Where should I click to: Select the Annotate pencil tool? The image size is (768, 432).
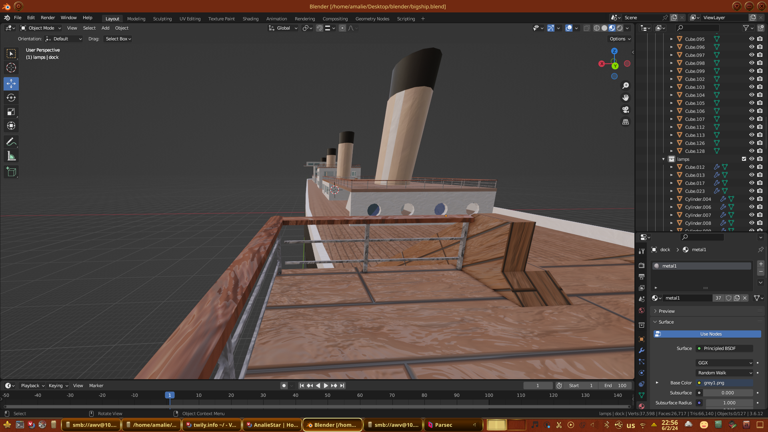[11, 142]
